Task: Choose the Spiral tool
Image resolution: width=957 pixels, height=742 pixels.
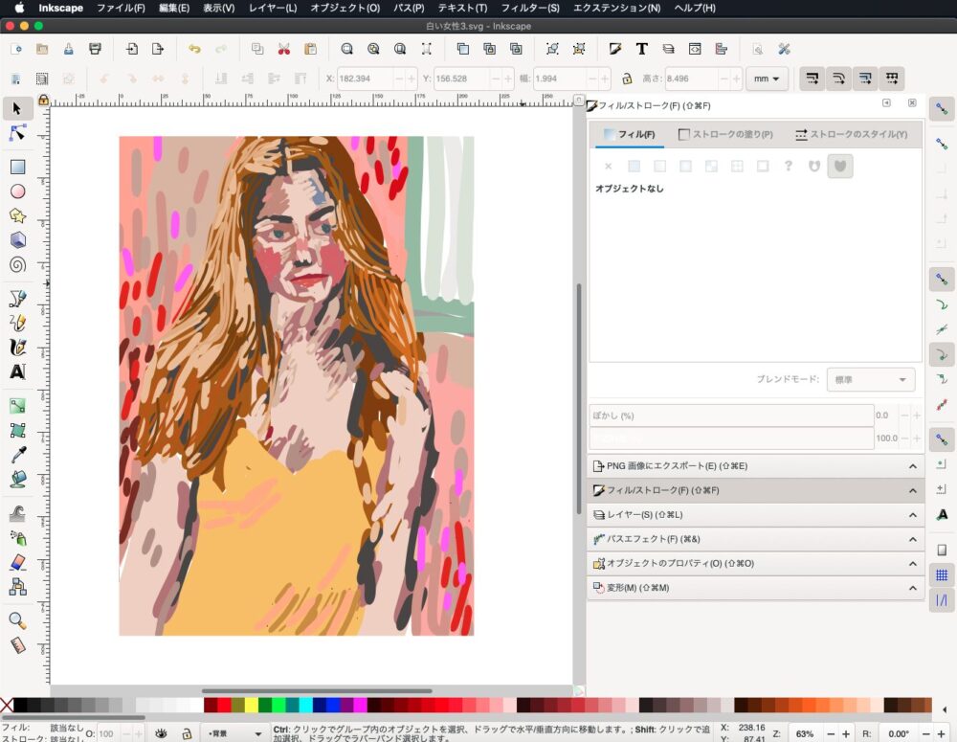Action: tap(17, 265)
